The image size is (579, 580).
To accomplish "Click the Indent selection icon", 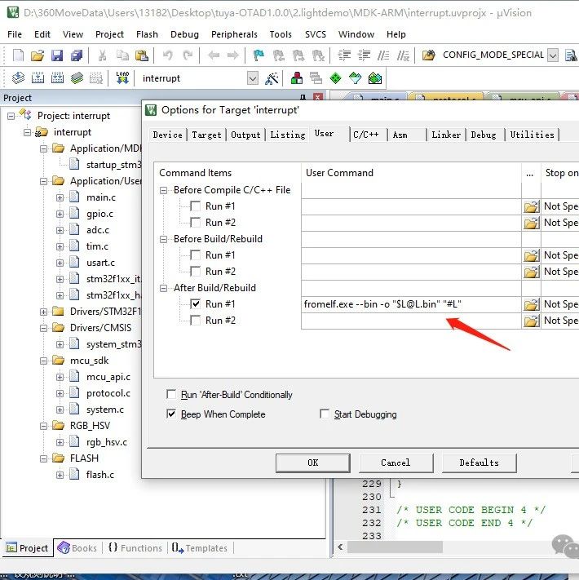I will (x=344, y=55).
